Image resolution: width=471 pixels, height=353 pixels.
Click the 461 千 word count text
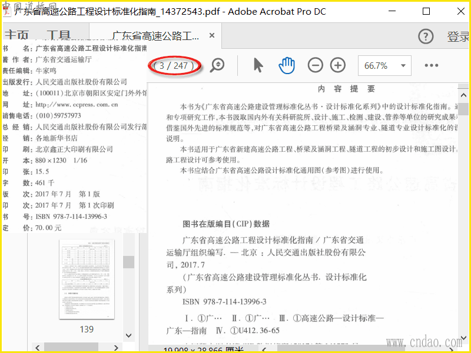(45, 183)
